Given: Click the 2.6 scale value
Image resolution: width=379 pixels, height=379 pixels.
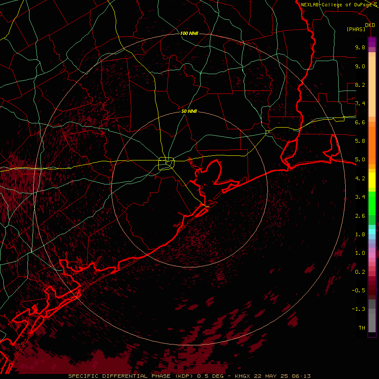Looking at the screenshot, I should tap(360, 216).
